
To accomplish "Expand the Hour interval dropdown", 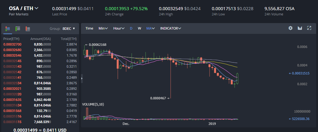I will [119, 28].
